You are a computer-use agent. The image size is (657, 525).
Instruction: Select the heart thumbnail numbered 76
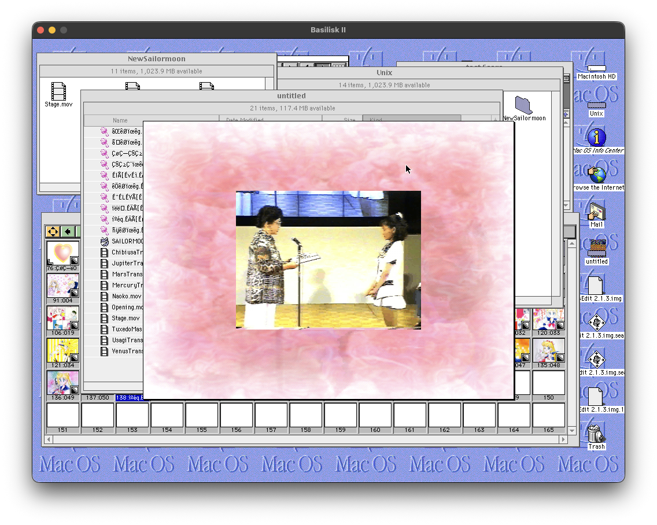click(x=62, y=253)
